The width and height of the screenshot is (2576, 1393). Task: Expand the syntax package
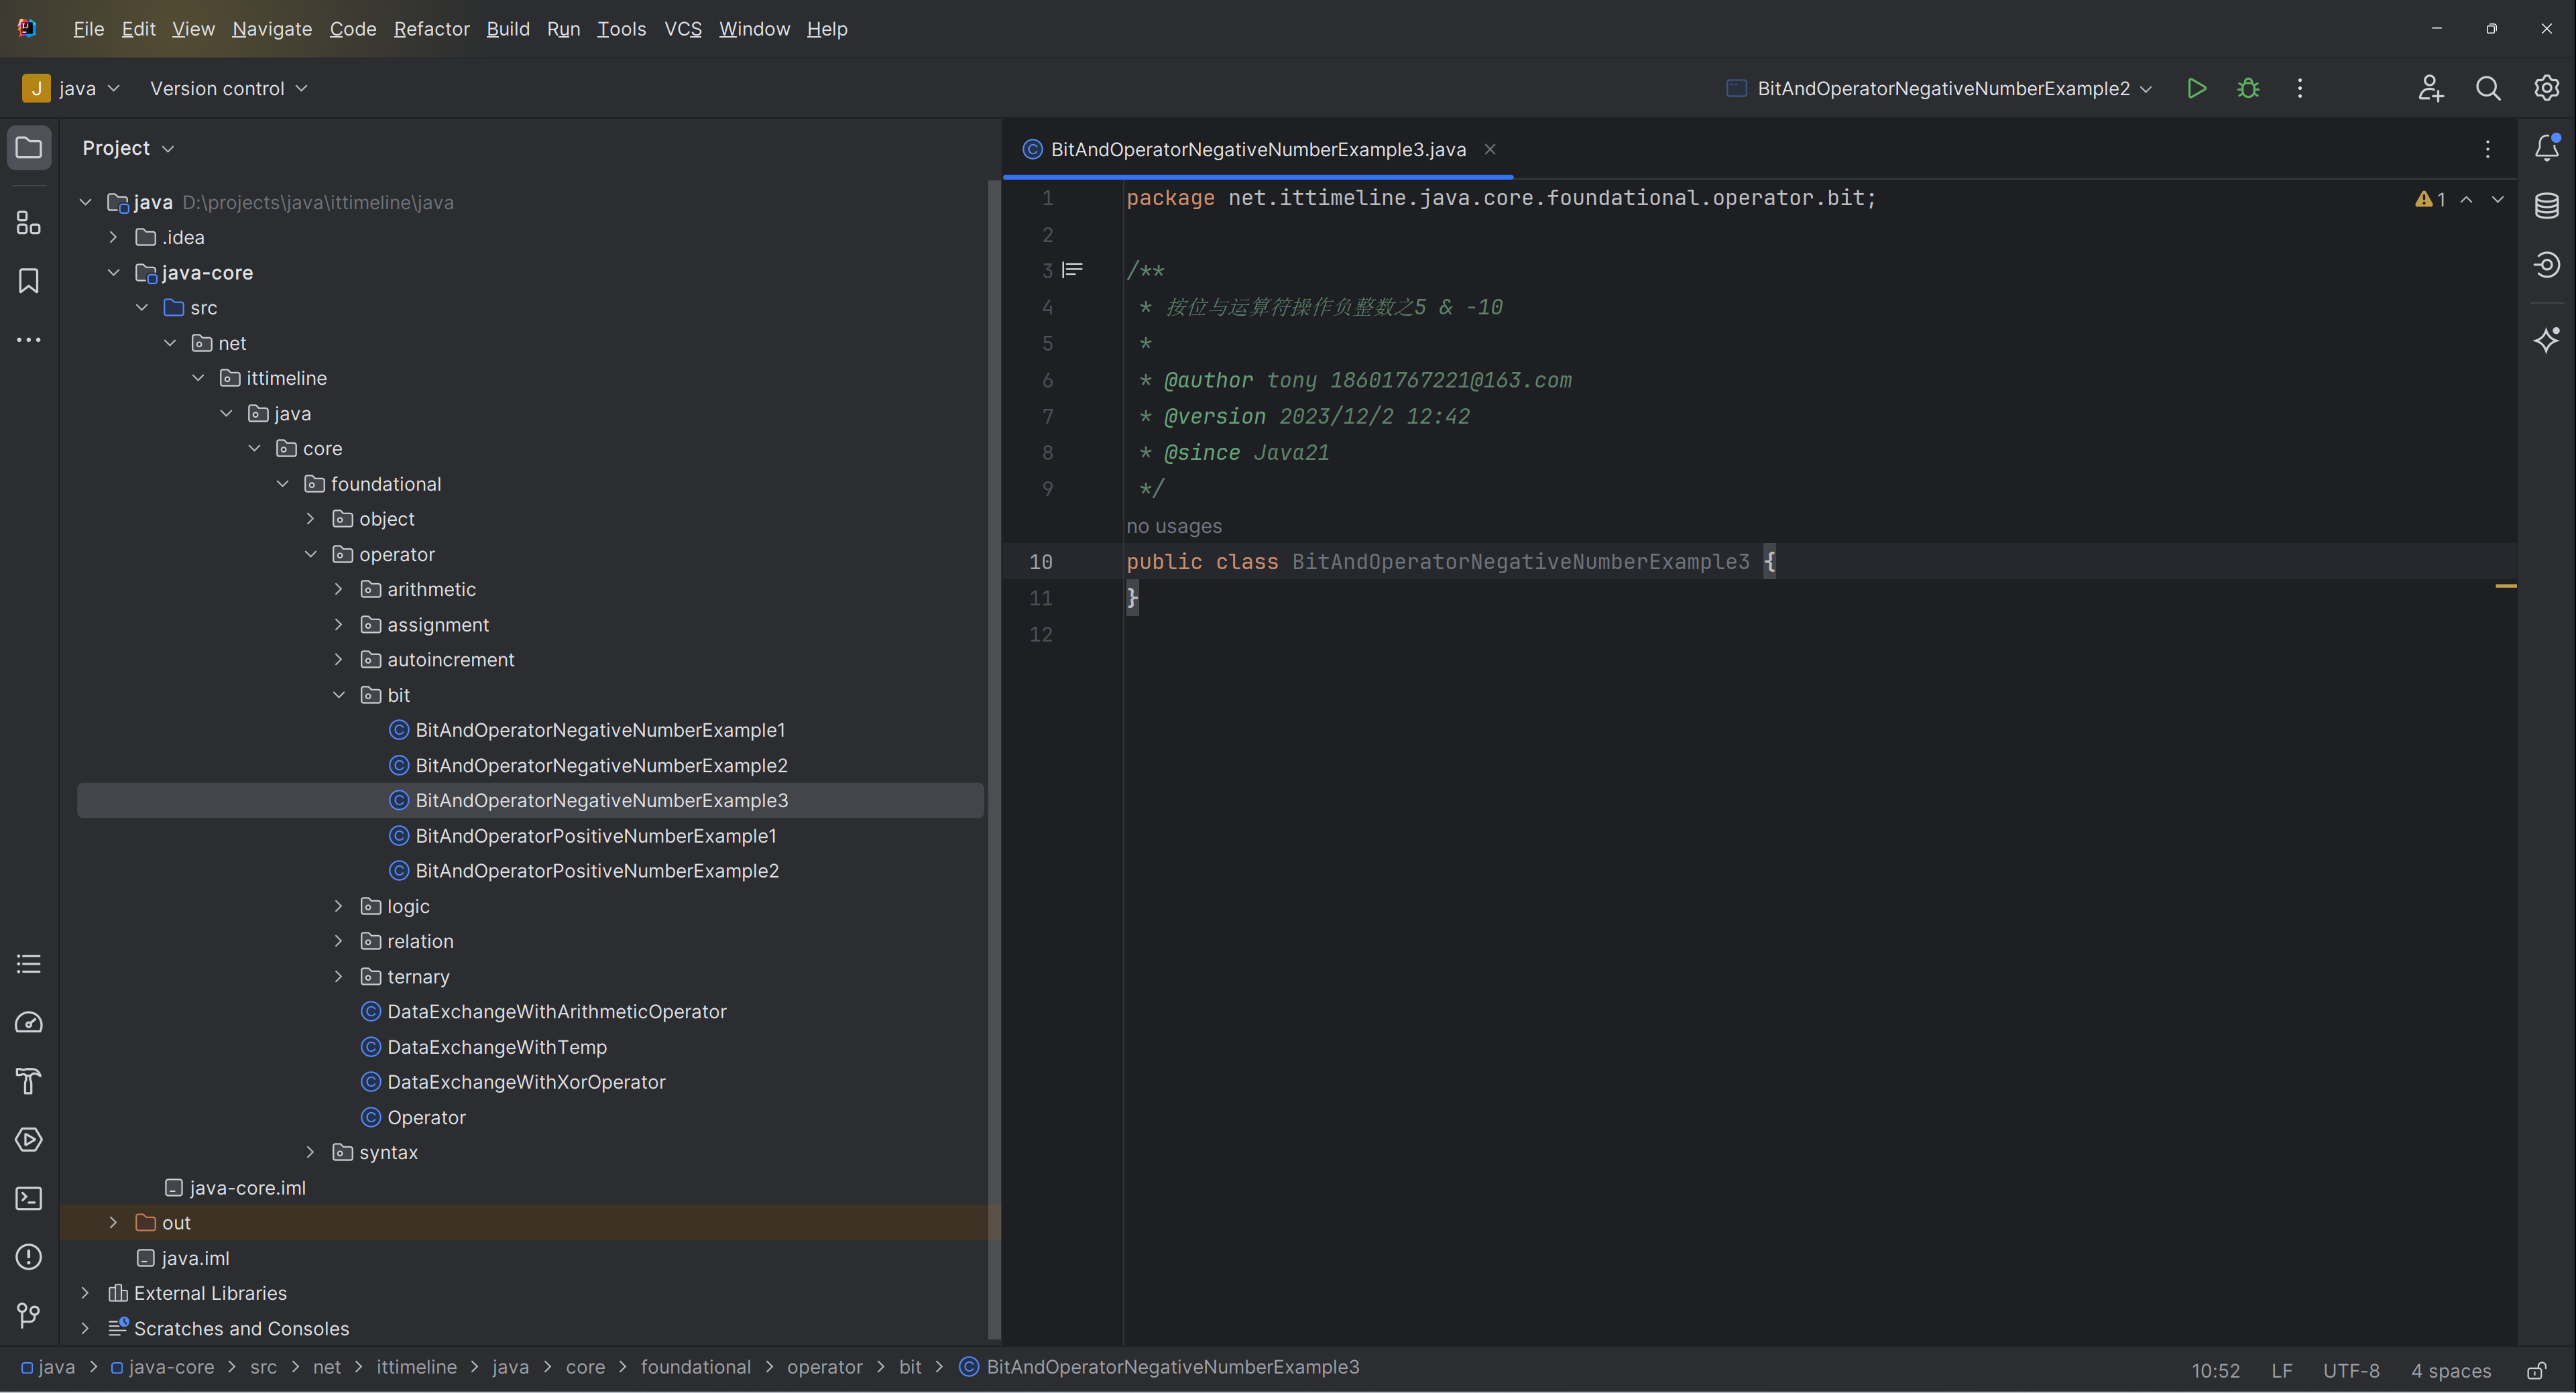pos(310,1152)
